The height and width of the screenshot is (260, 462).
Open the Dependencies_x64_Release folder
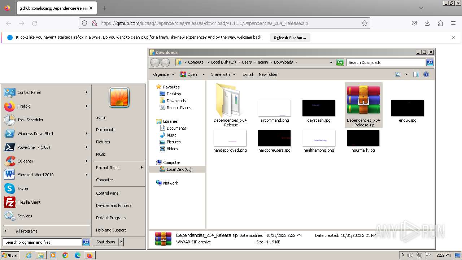coord(230,105)
